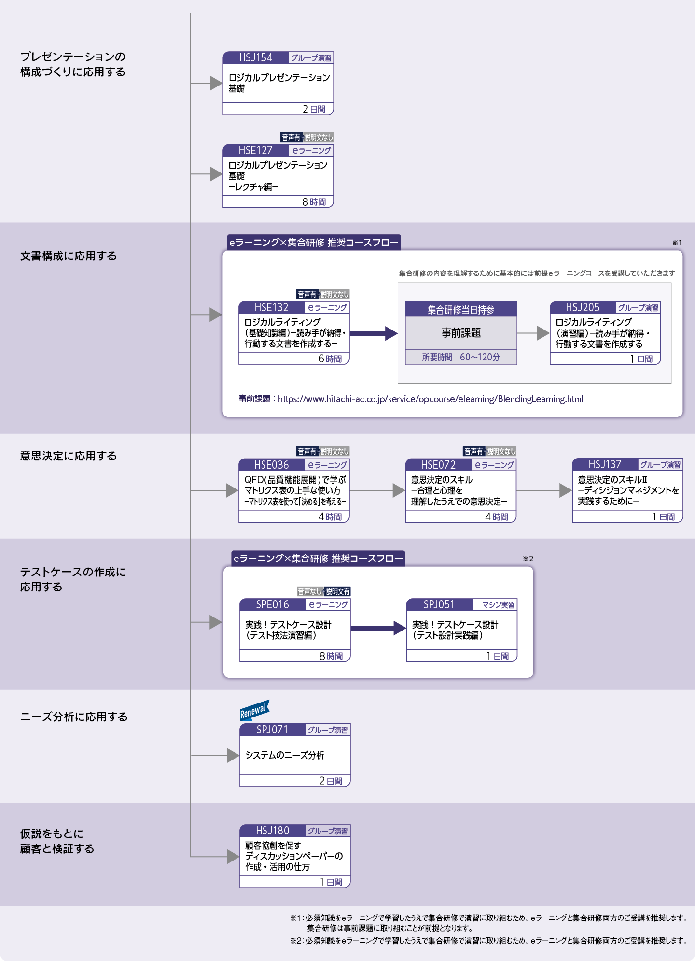695x961 pixels.
Task: Click the eラーニング tag on HSE127
Action: pos(311,151)
